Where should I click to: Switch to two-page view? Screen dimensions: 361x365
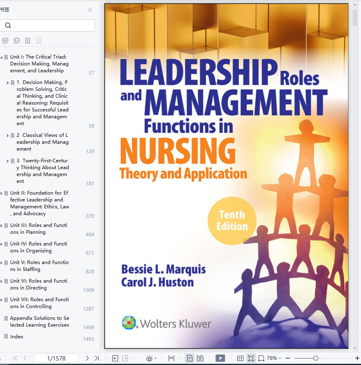click(x=200, y=358)
